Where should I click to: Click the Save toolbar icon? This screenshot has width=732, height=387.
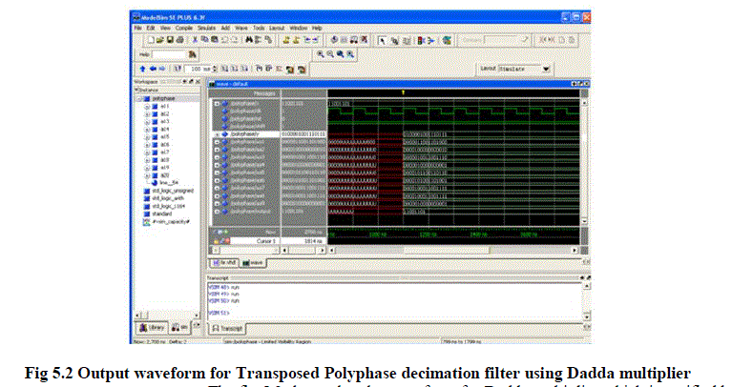[x=169, y=41]
